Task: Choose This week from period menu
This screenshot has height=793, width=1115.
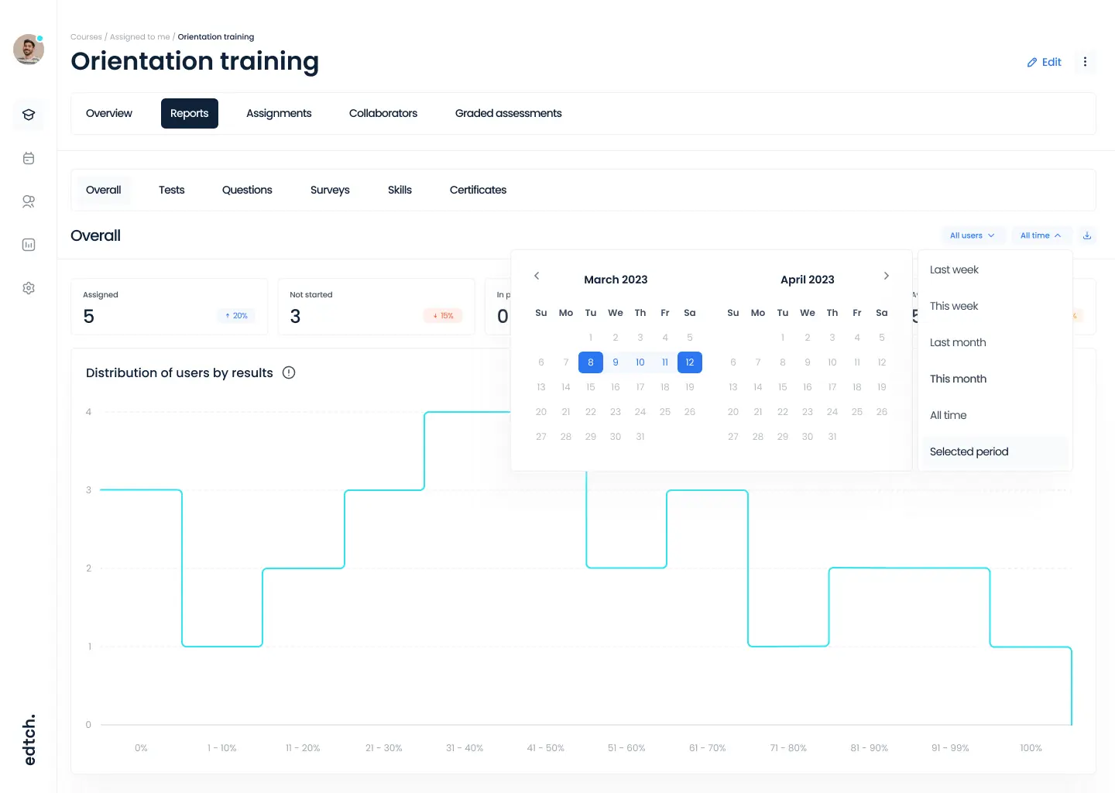Action: (995, 306)
